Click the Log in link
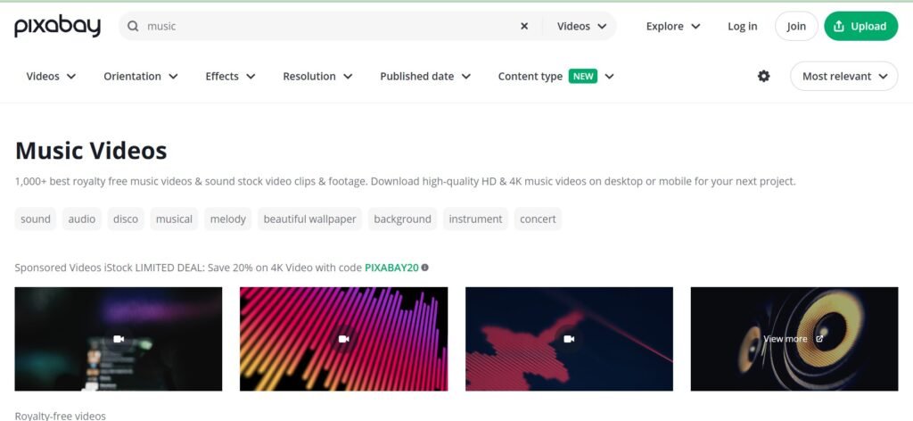Screen dimensions: 913x421 point(743,26)
